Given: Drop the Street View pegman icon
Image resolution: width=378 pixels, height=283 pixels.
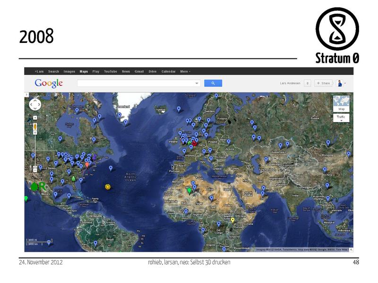Looking at the screenshot, I should 35,127.
